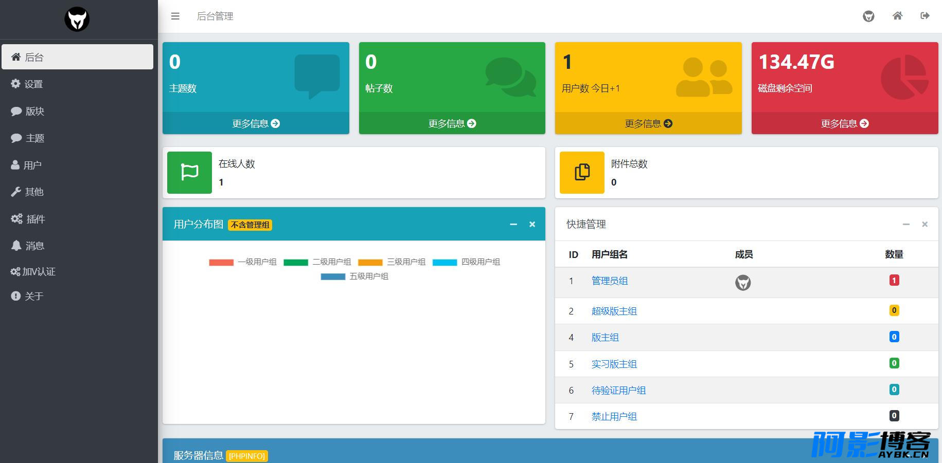The height and width of the screenshot is (463, 942).
Task: Click dark count badge for 禁止用户组
Action: (x=894, y=416)
